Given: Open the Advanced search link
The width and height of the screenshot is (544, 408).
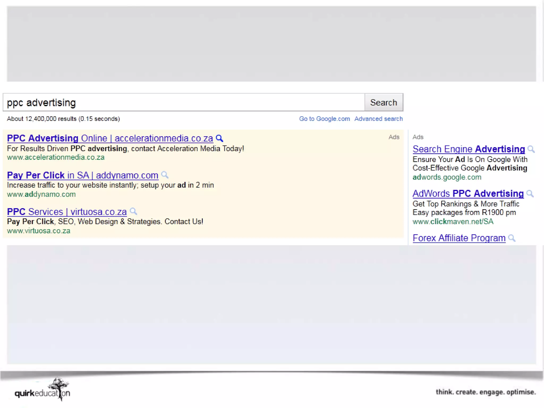Looking at the screenshot, I should pyautogui.click(x=378, y=119).
